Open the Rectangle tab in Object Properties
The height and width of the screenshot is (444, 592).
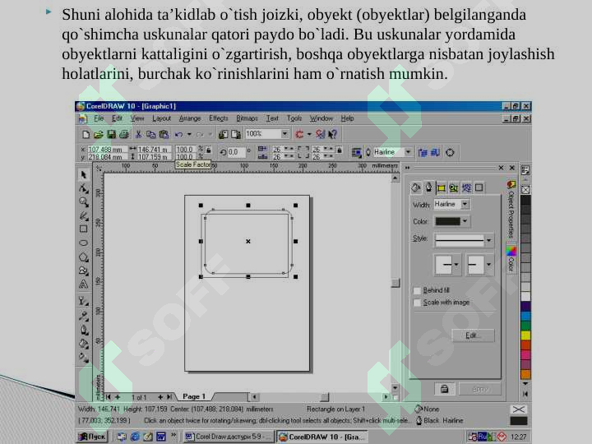pyautogui.click(x=479, y=187)
